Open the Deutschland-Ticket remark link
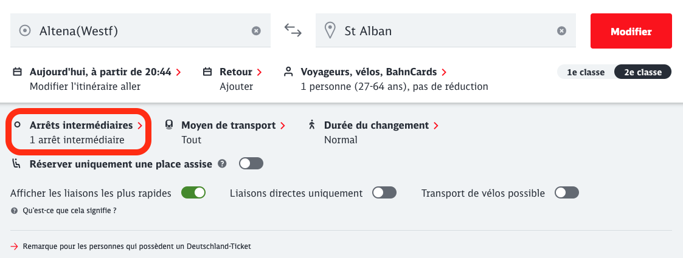The height and width of the screenshot is (258, 683). pyautogui.click(x=136, y=246)
